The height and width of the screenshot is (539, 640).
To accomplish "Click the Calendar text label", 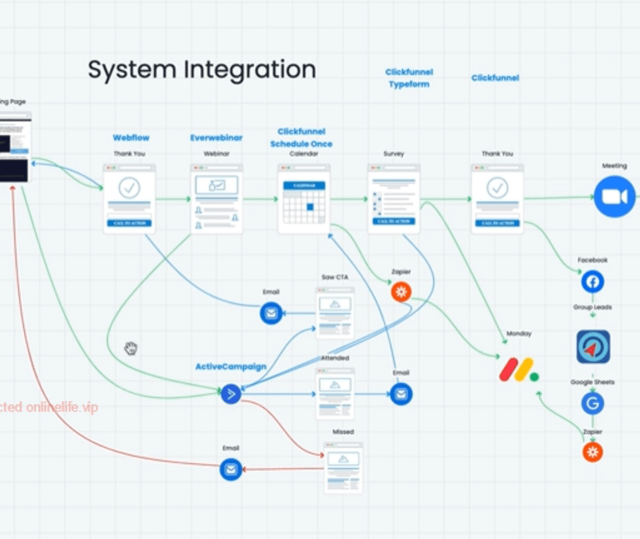I will tap(303, 154).
